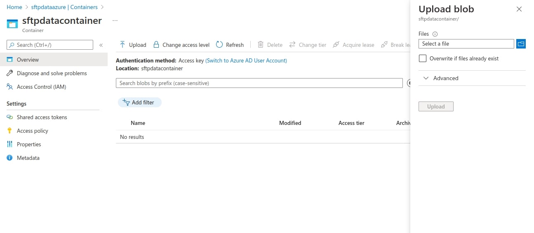This screenshot has width=534, height=233.
Task: Click the Upload arrow icon in toolbar
Action: pyautogui.click(x=122, y=44)
